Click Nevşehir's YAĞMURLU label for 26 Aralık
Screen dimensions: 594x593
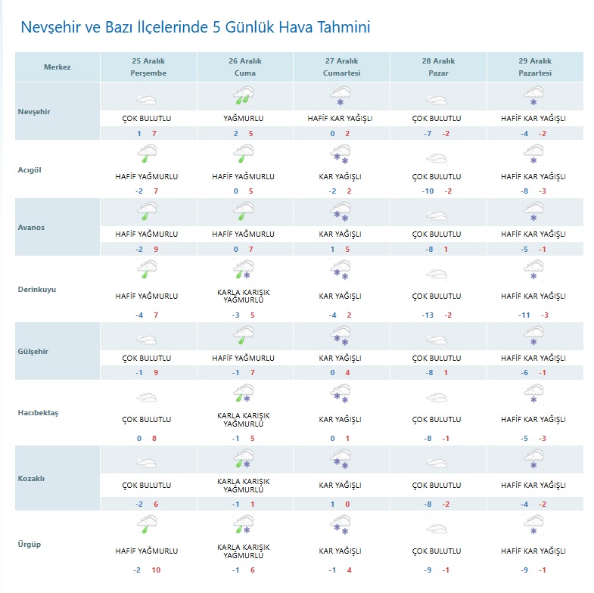(x=244, y=119)
